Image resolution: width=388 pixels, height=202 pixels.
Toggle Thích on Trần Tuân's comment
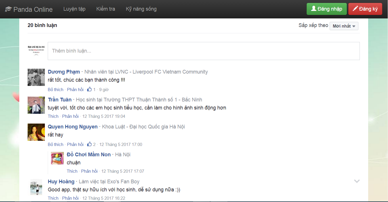click(x=53, y=116)
